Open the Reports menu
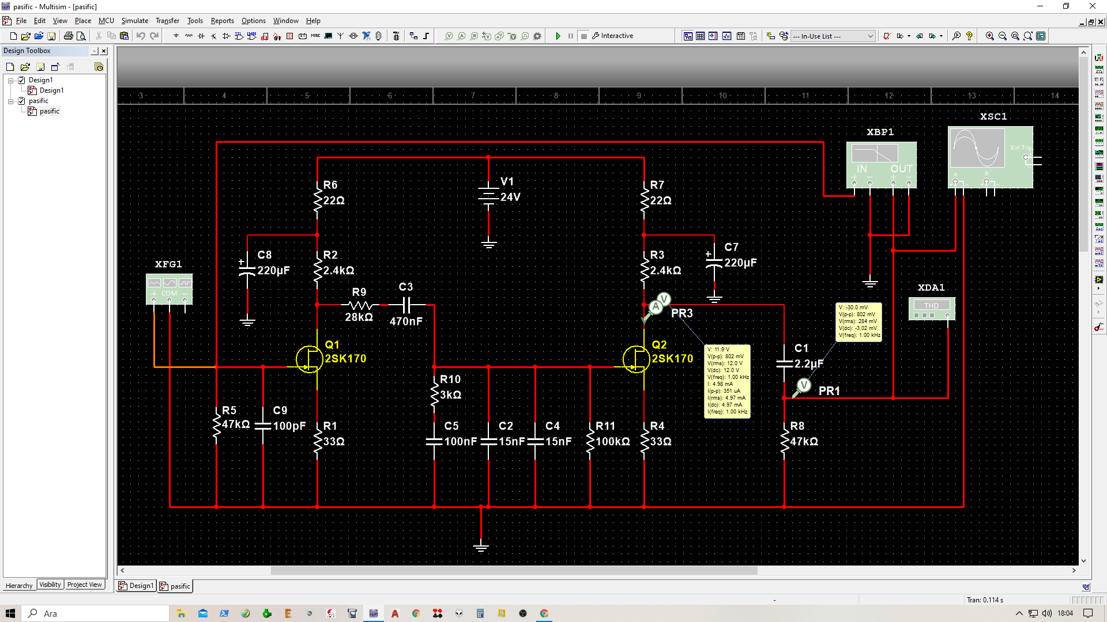Image resolution: width=1107 pixels, height=622 pixels. pyautogui.click(x=222, y=21)
